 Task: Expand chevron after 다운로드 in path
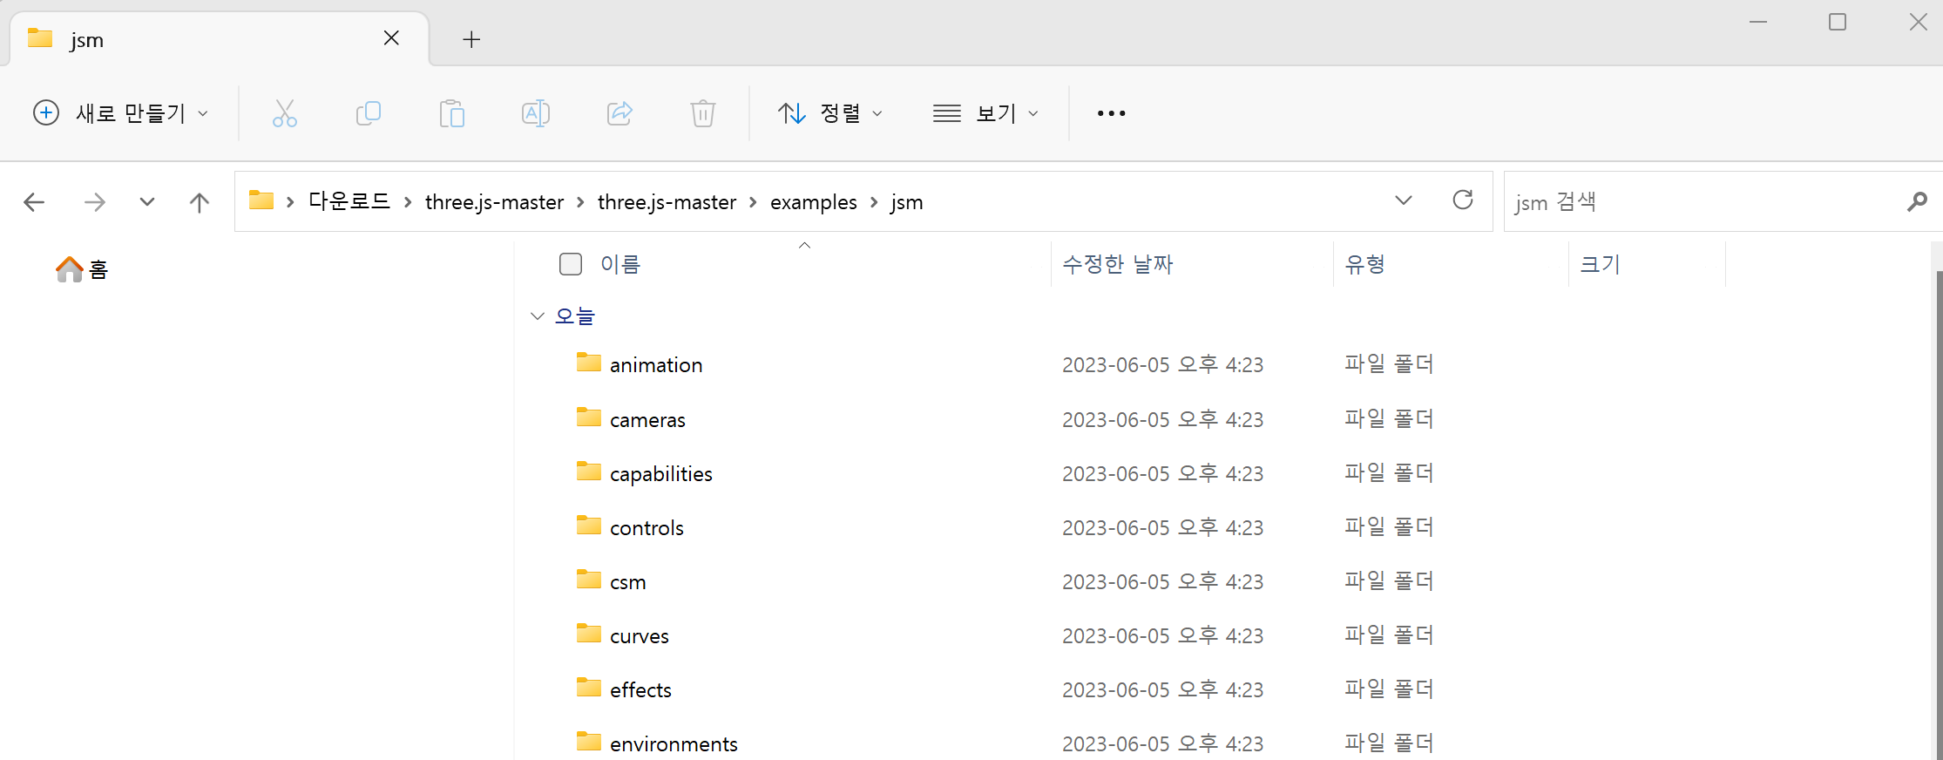pos(407,202)
